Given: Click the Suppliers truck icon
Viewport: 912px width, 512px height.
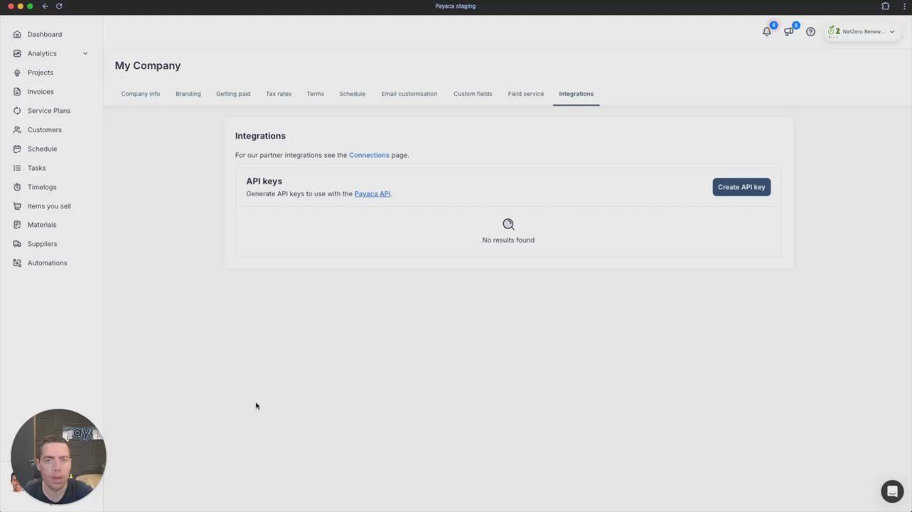Looking at the screenshot, I should click(17, 244).
